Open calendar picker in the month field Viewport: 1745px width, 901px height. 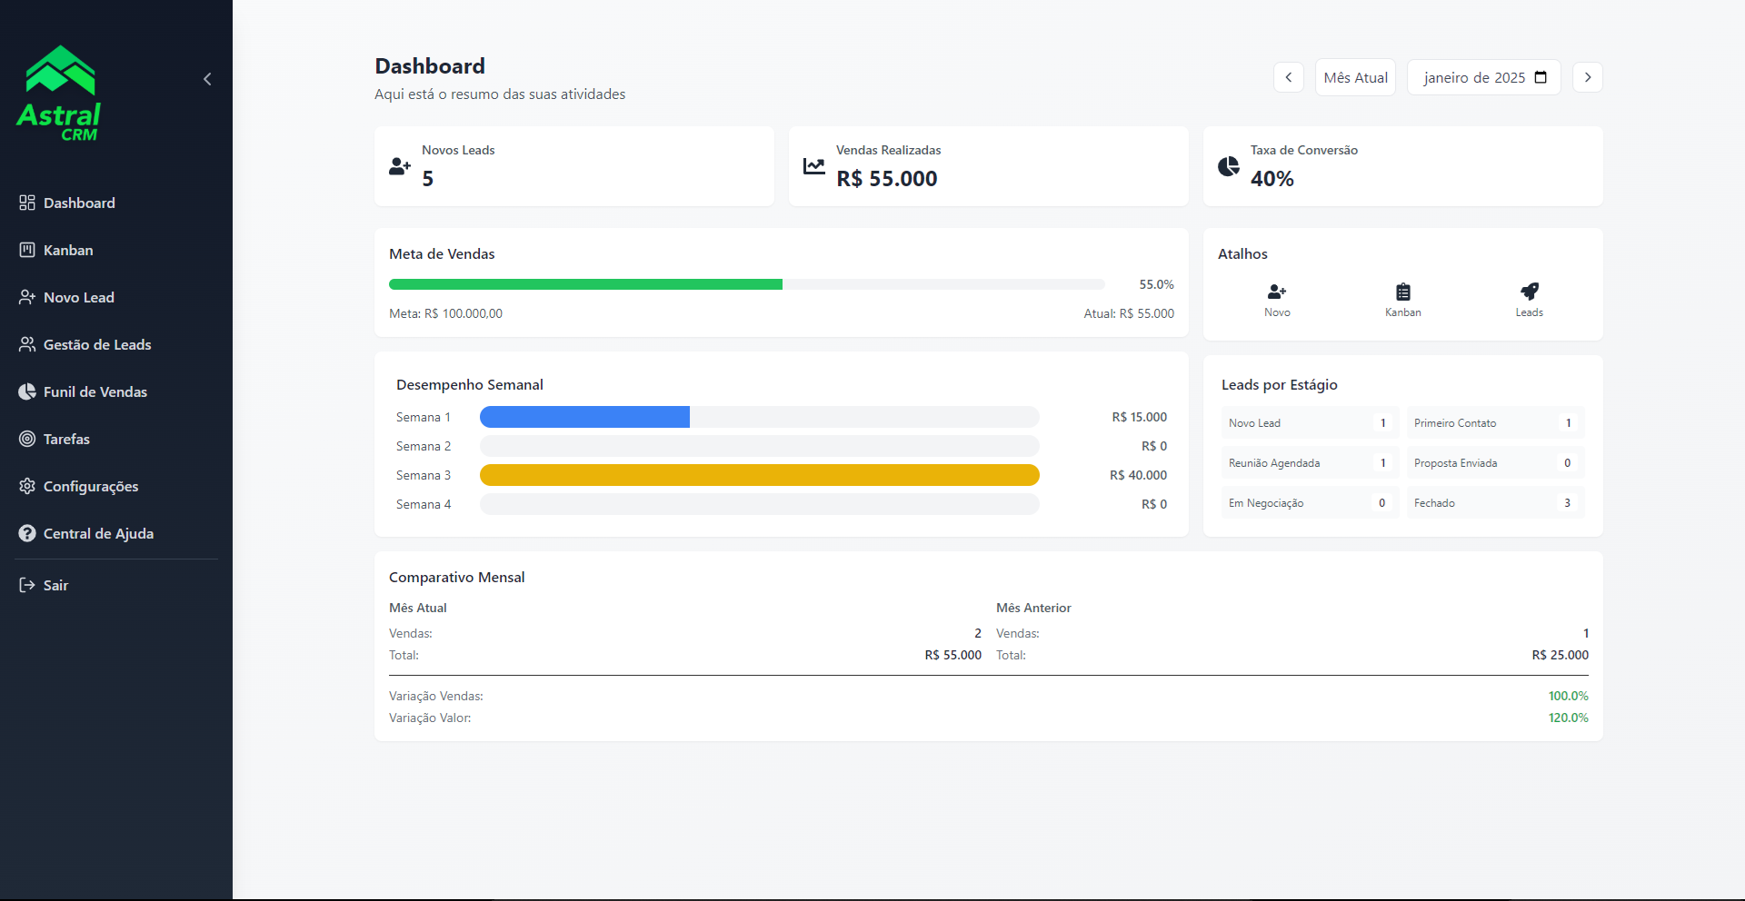[x=1541, y=77]
